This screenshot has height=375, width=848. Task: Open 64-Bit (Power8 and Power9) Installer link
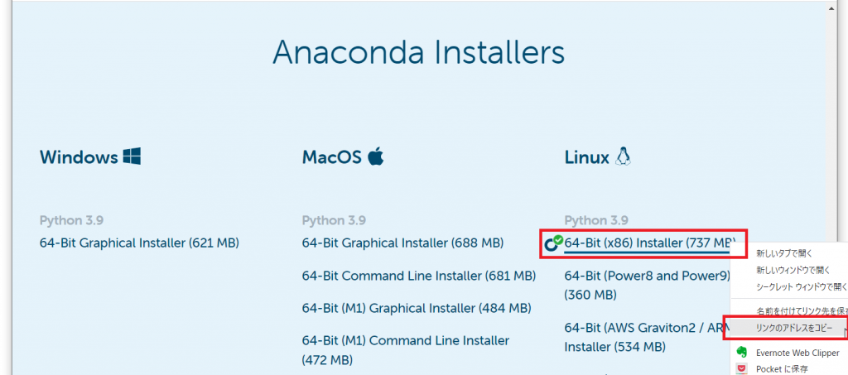(648, 276)
